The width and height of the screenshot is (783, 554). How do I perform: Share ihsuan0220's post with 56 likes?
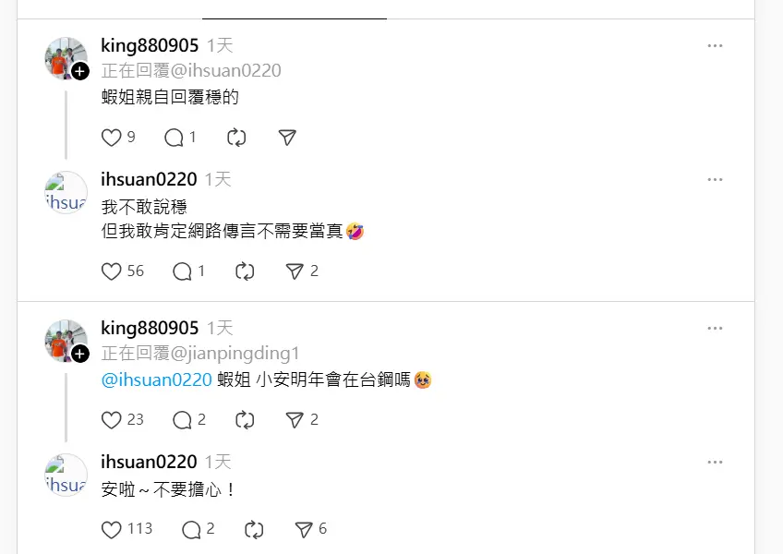pyautogui.click(x=295, y=271)
